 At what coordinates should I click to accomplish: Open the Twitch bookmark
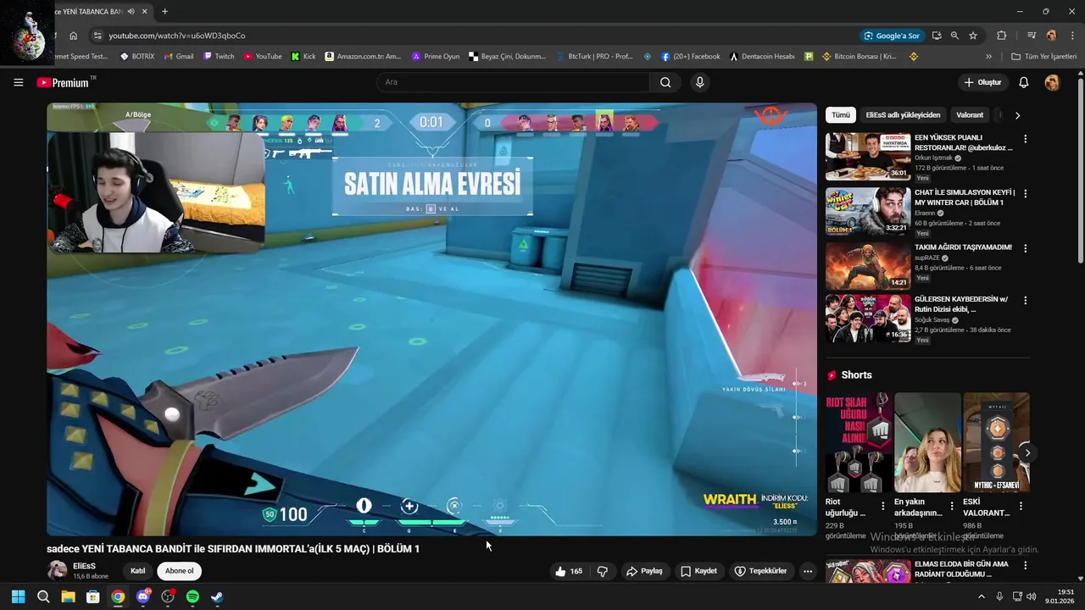219,57
